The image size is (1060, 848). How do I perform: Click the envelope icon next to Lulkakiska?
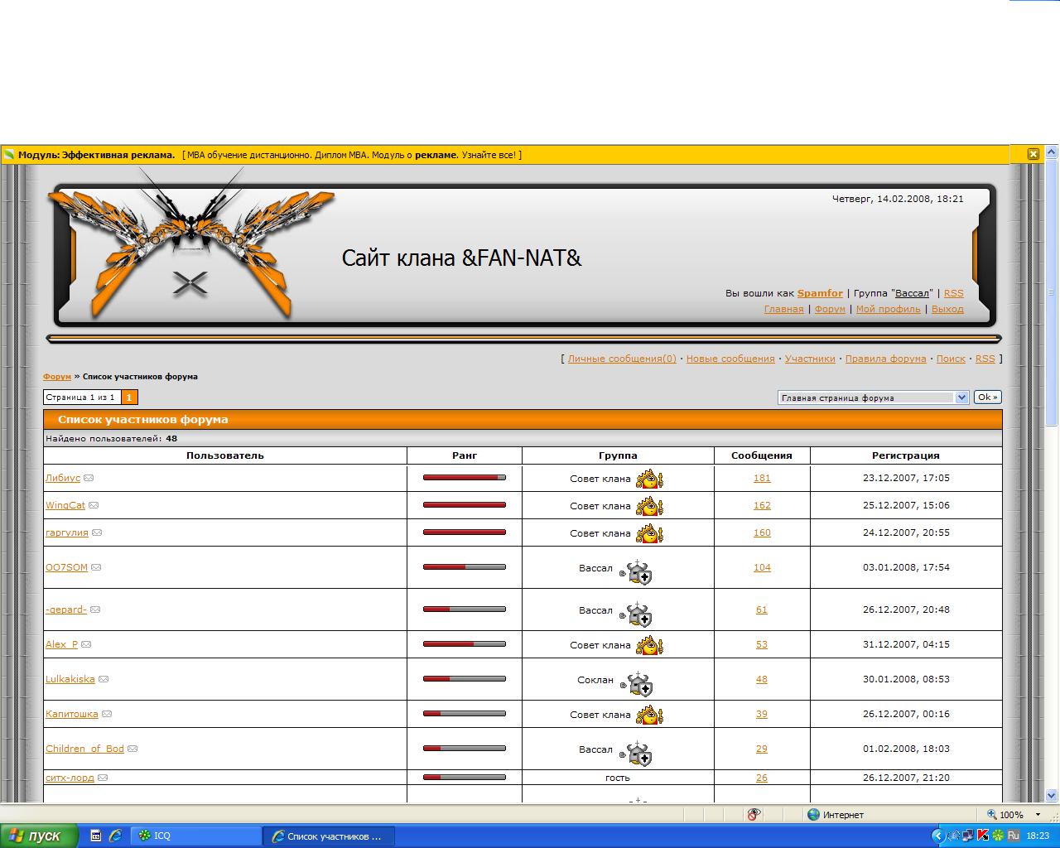tap(104, 679)
